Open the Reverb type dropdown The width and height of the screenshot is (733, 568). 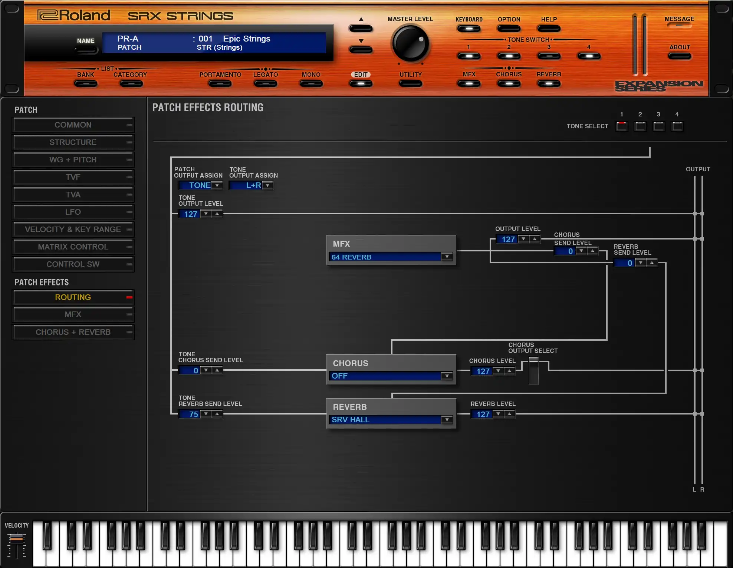tap(447, 419)
